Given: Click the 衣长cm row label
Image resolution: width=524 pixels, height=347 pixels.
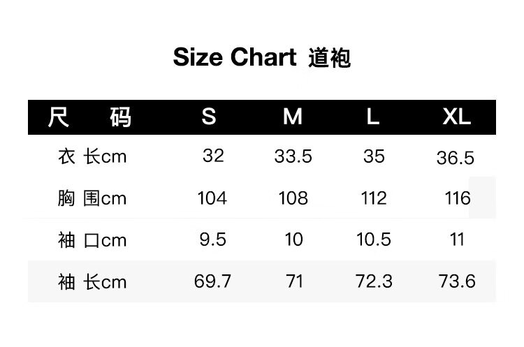Looking at the screenshot, I should coord(92,156).
